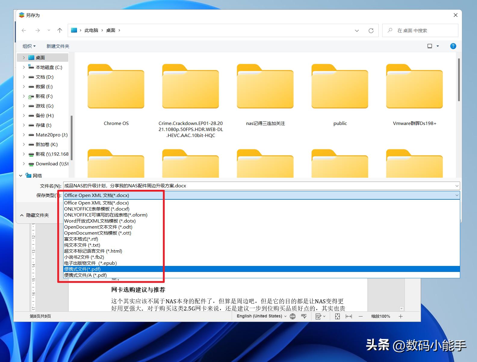Click fit to width icon
The width and height of the screenshot is (477, 362).
(349, 316)
